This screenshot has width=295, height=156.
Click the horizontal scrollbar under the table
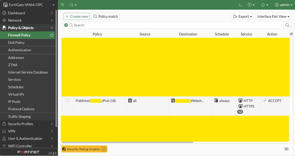(128, 142)
